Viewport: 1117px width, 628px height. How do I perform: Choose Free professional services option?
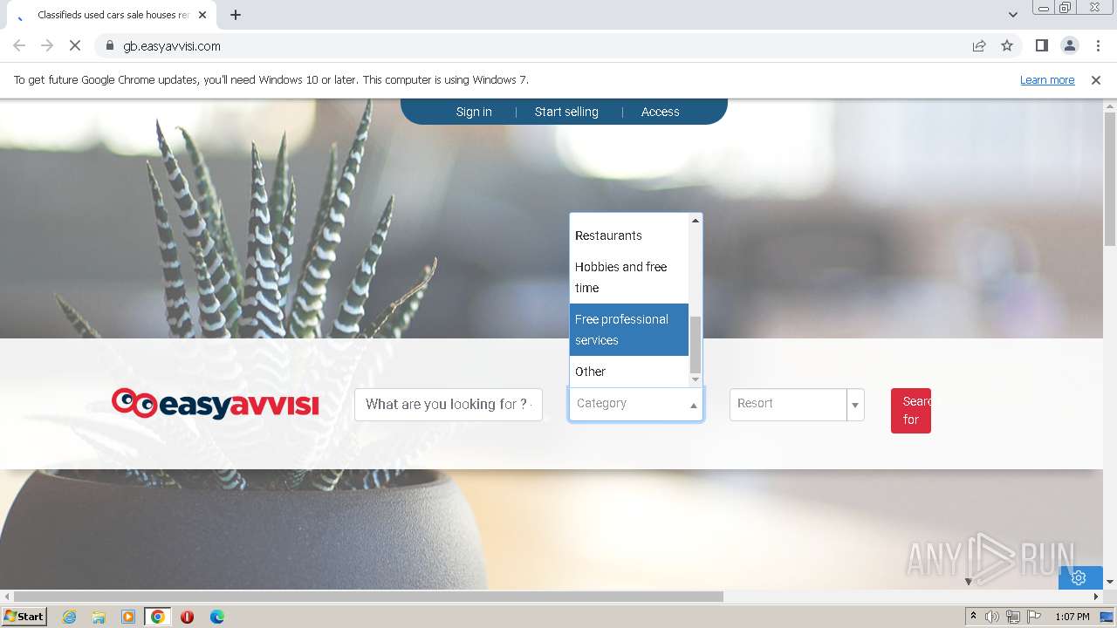[629, 330]
